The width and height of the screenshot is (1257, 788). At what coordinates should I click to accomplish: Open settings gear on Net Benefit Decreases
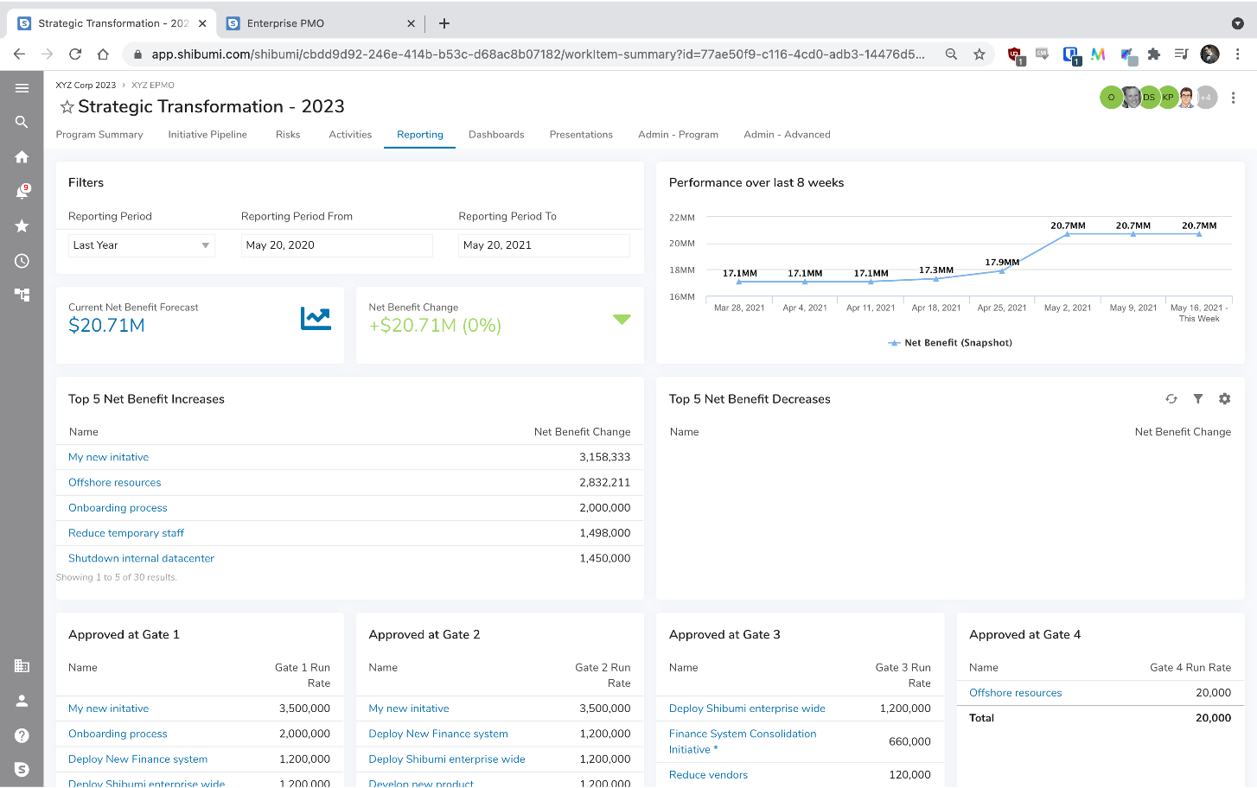(1224, 399)
